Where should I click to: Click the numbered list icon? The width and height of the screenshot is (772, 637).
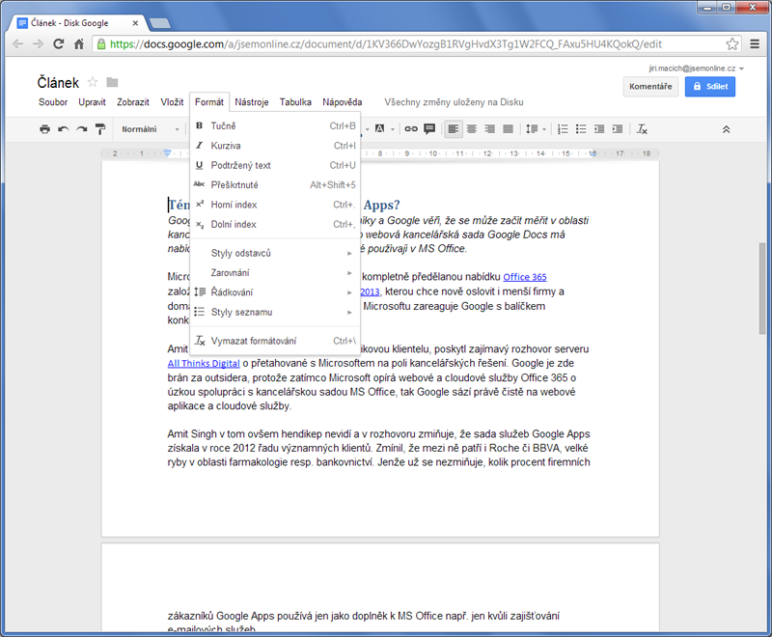click(564, 129)
